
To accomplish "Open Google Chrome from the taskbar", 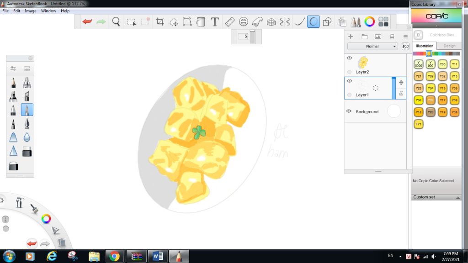I will [x=114, y=257].
